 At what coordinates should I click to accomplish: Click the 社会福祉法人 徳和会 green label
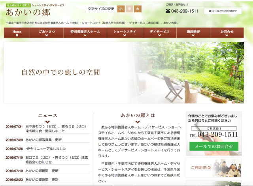tap(18, 5)
